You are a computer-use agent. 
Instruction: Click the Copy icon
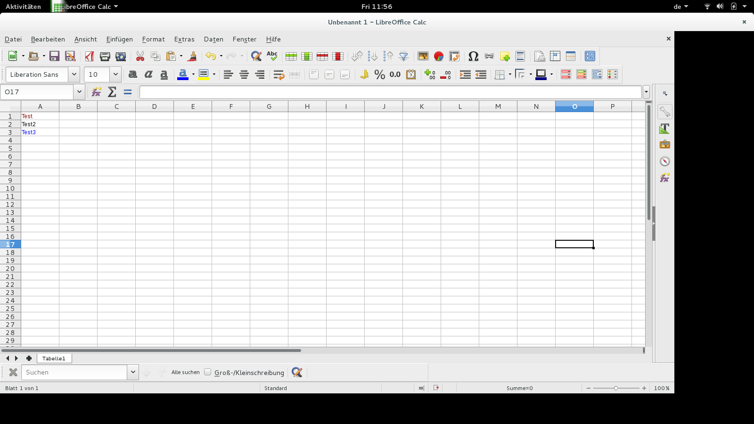pyautogui.click(x=156, y=56)
